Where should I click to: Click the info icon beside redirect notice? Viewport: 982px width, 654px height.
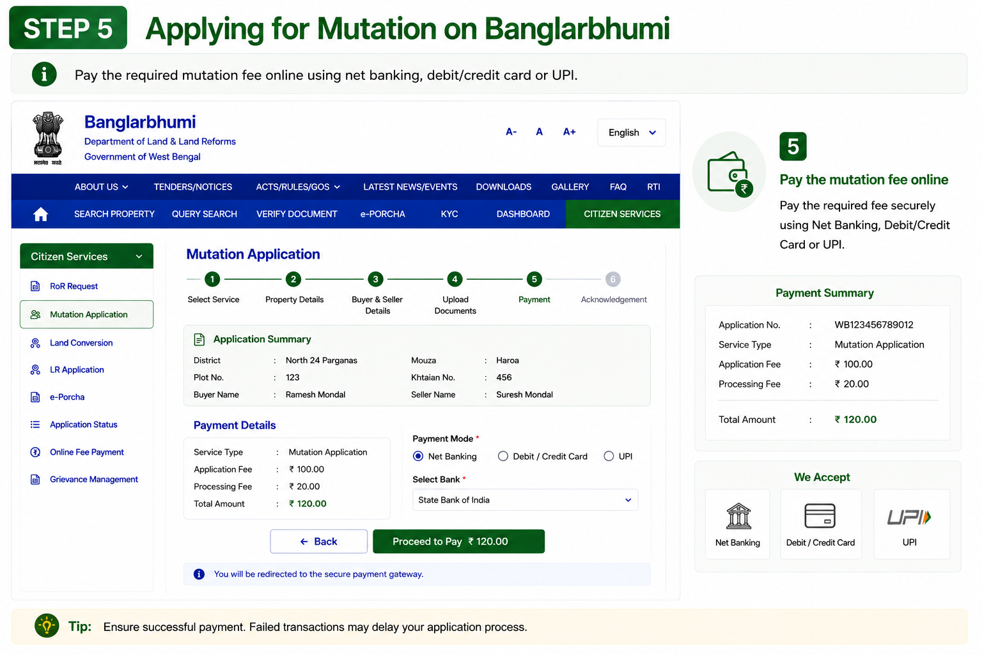(x=199, y=574)
